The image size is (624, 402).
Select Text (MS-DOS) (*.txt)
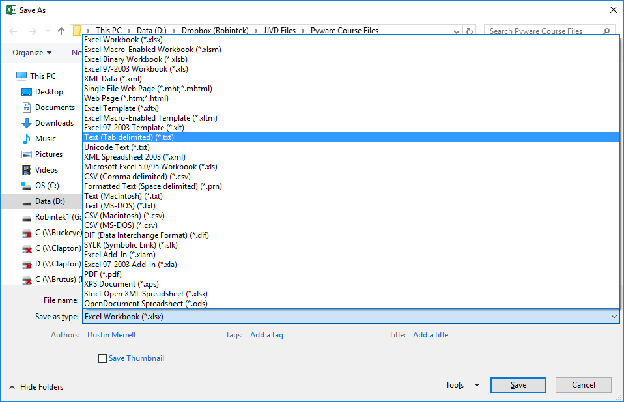[x=351, y=205]
